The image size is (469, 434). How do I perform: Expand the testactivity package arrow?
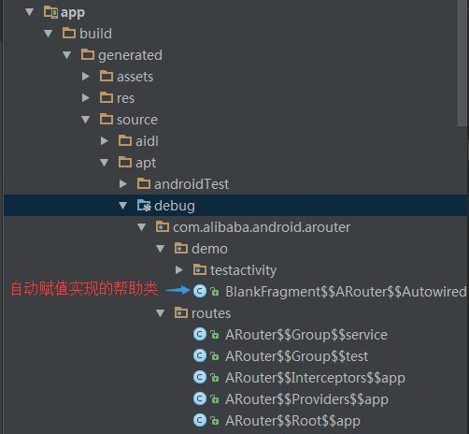tap(179, 270)
